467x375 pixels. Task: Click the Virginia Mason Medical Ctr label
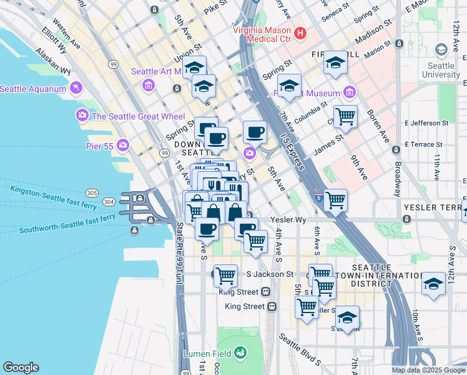coord(262,34)
